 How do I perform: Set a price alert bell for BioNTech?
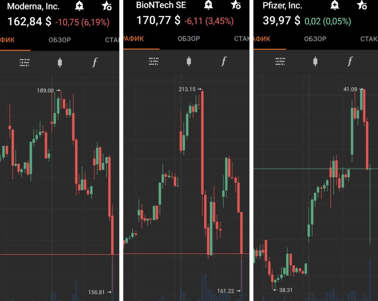pos(209,5)
